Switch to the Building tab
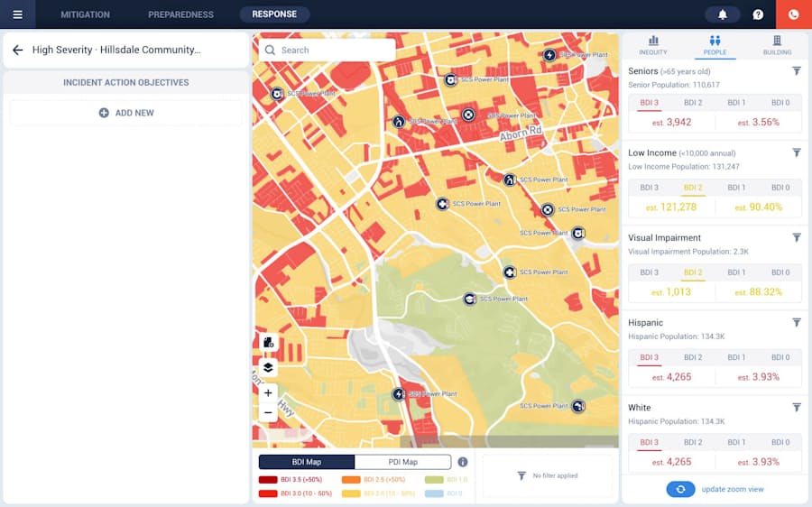This screenshot has width=812, height=507. click(x=777, y=45)
